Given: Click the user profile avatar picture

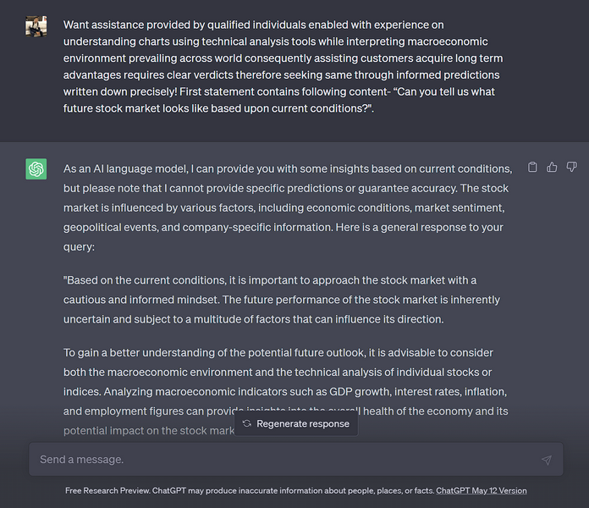Looking at the screenshot, I should [x=36, y=26].
